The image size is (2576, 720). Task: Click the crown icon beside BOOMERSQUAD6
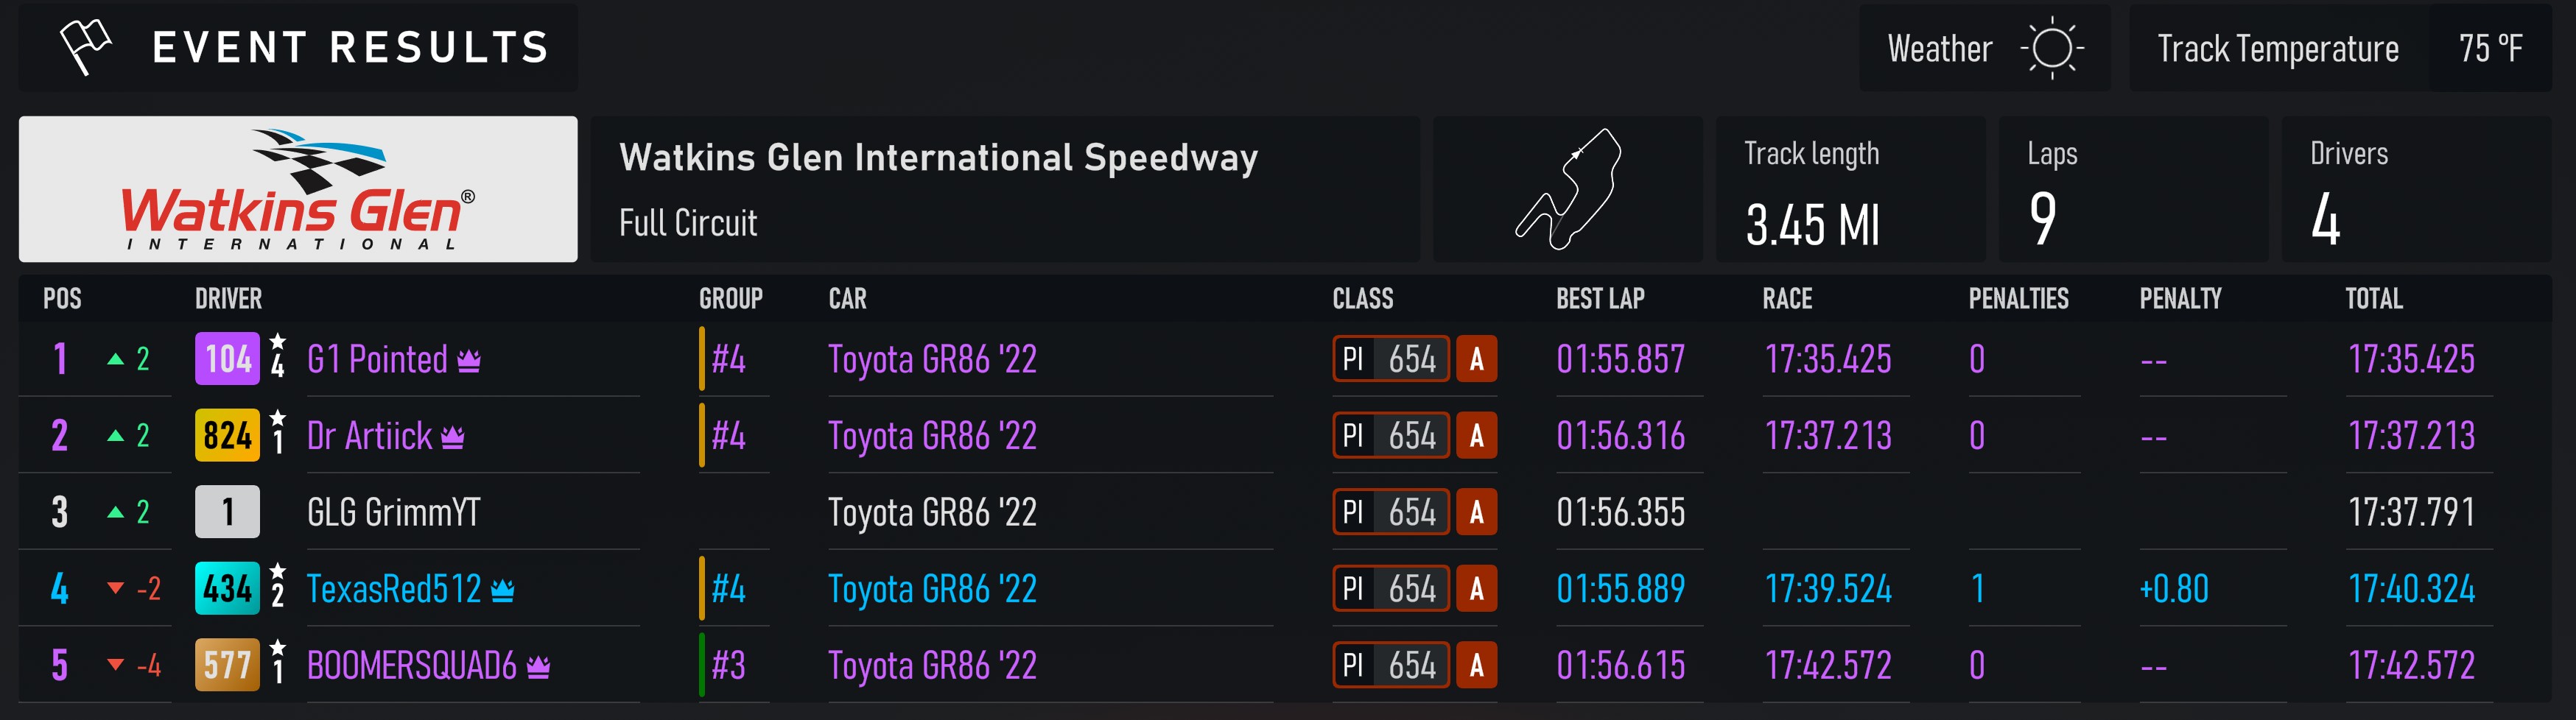(x=538, y=666)
